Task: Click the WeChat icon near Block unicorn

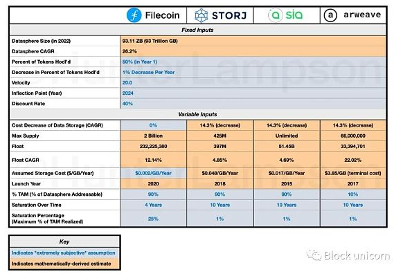Action: tap(314, 255)
